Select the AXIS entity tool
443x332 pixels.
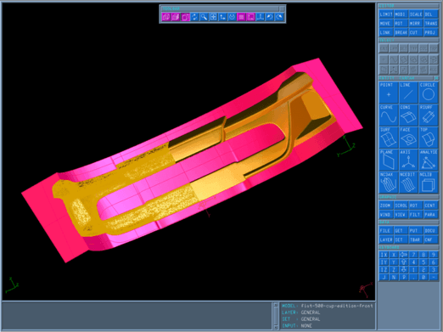(408, 160)
